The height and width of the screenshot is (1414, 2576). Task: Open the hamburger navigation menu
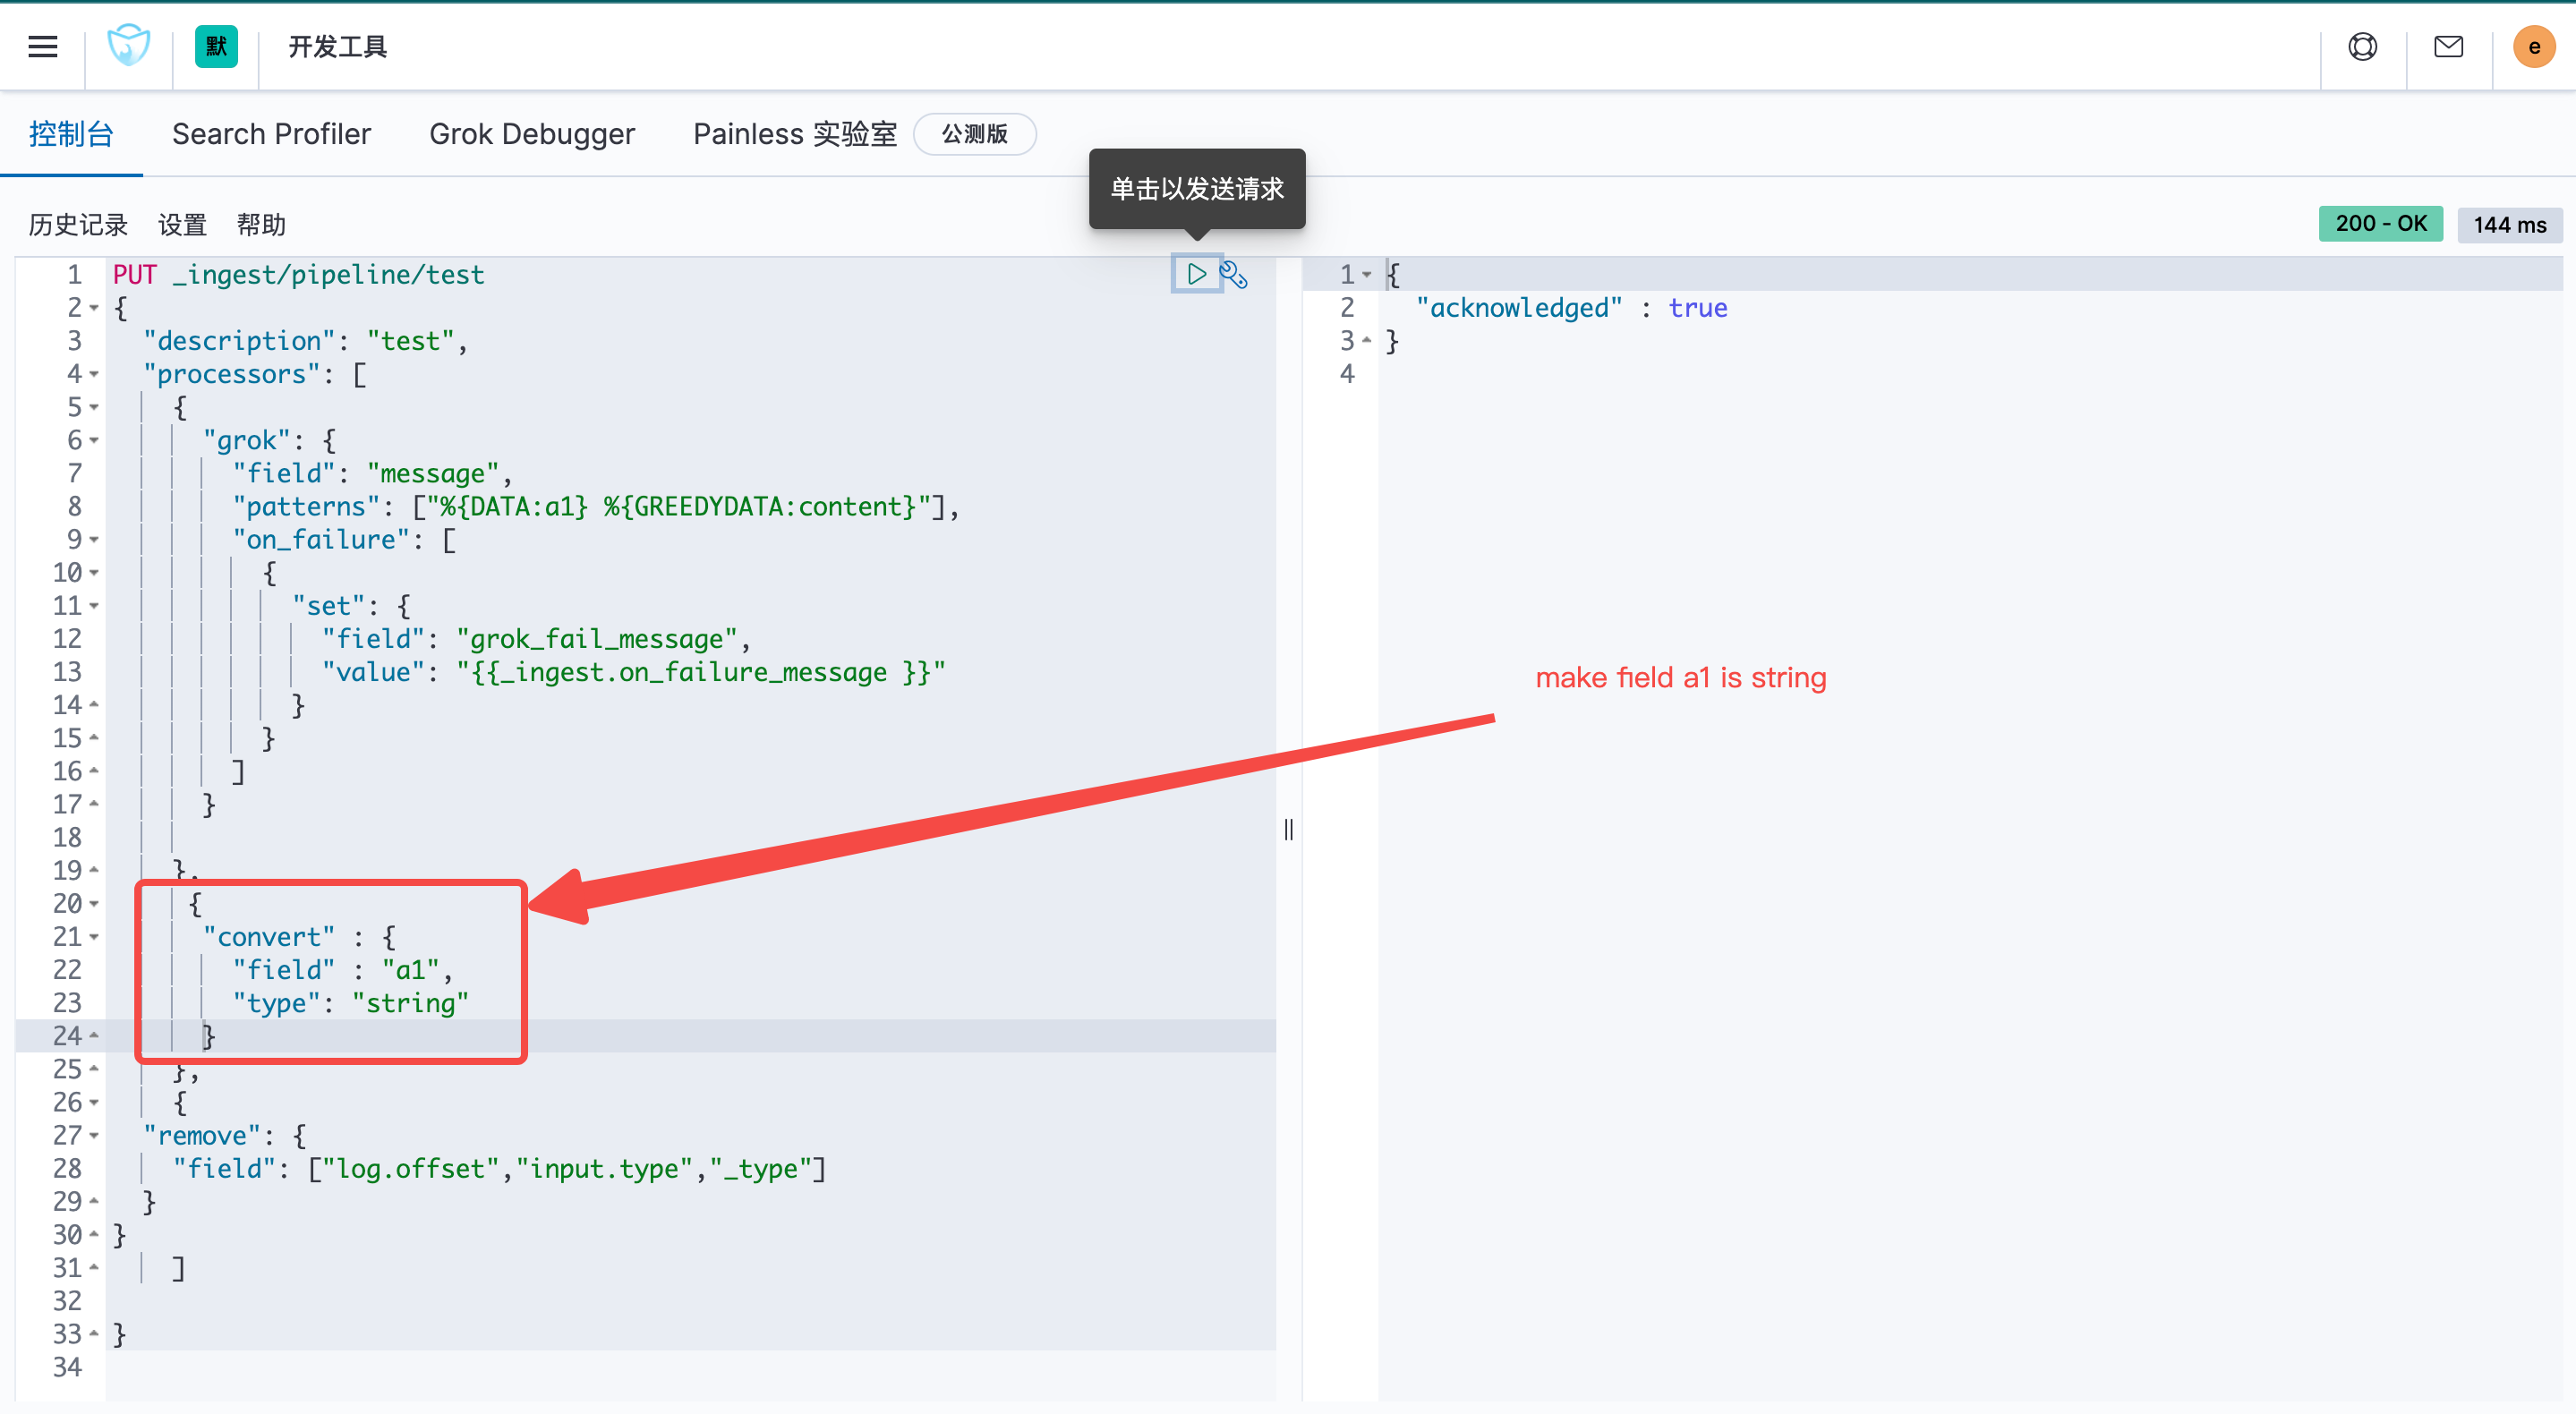click(42, 46)
